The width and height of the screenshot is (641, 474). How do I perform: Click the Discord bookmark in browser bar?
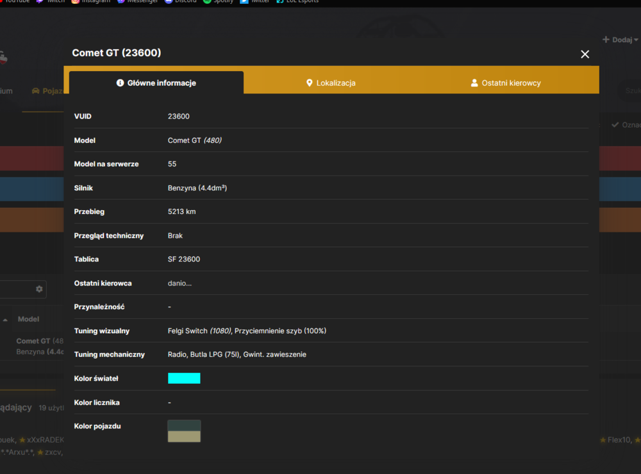(181, 1)
